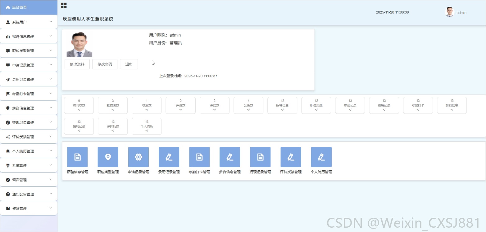Click the 修改资料 button
Image resolution: width=486 pixels, height=232 pixels.
click(x=77, y=64)
